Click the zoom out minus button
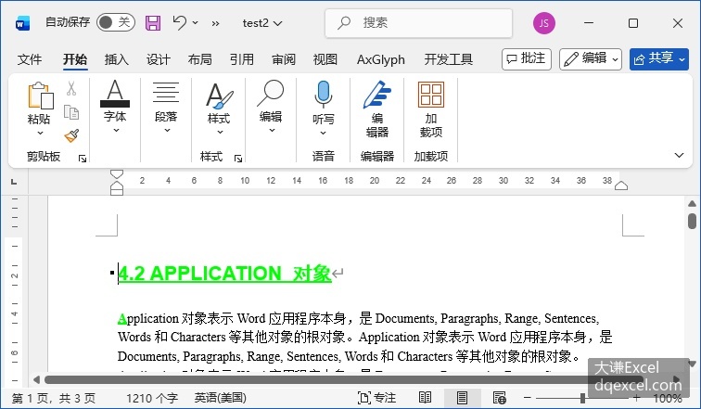The height and width of the screenshot is (409, 701). pos(528,397)
